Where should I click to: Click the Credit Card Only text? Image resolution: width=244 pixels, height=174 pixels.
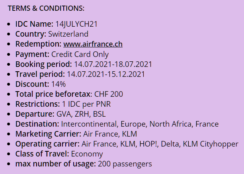[80, 55]
